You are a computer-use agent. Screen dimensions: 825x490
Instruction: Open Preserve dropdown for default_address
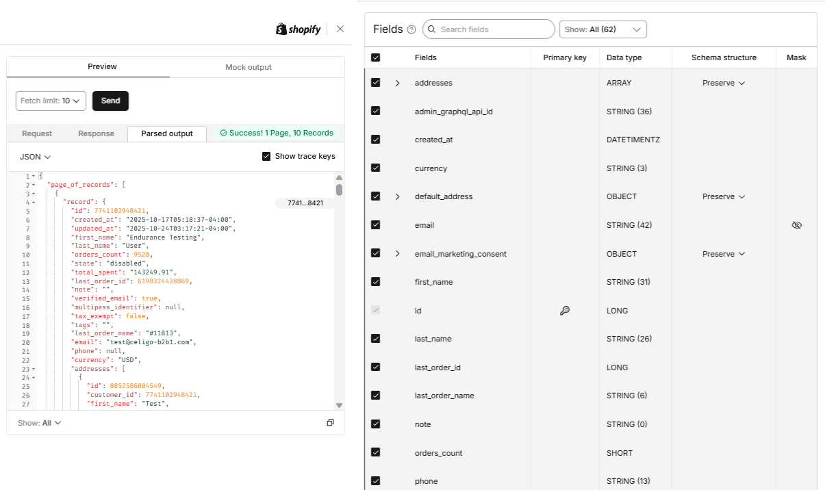pos(724,196)
